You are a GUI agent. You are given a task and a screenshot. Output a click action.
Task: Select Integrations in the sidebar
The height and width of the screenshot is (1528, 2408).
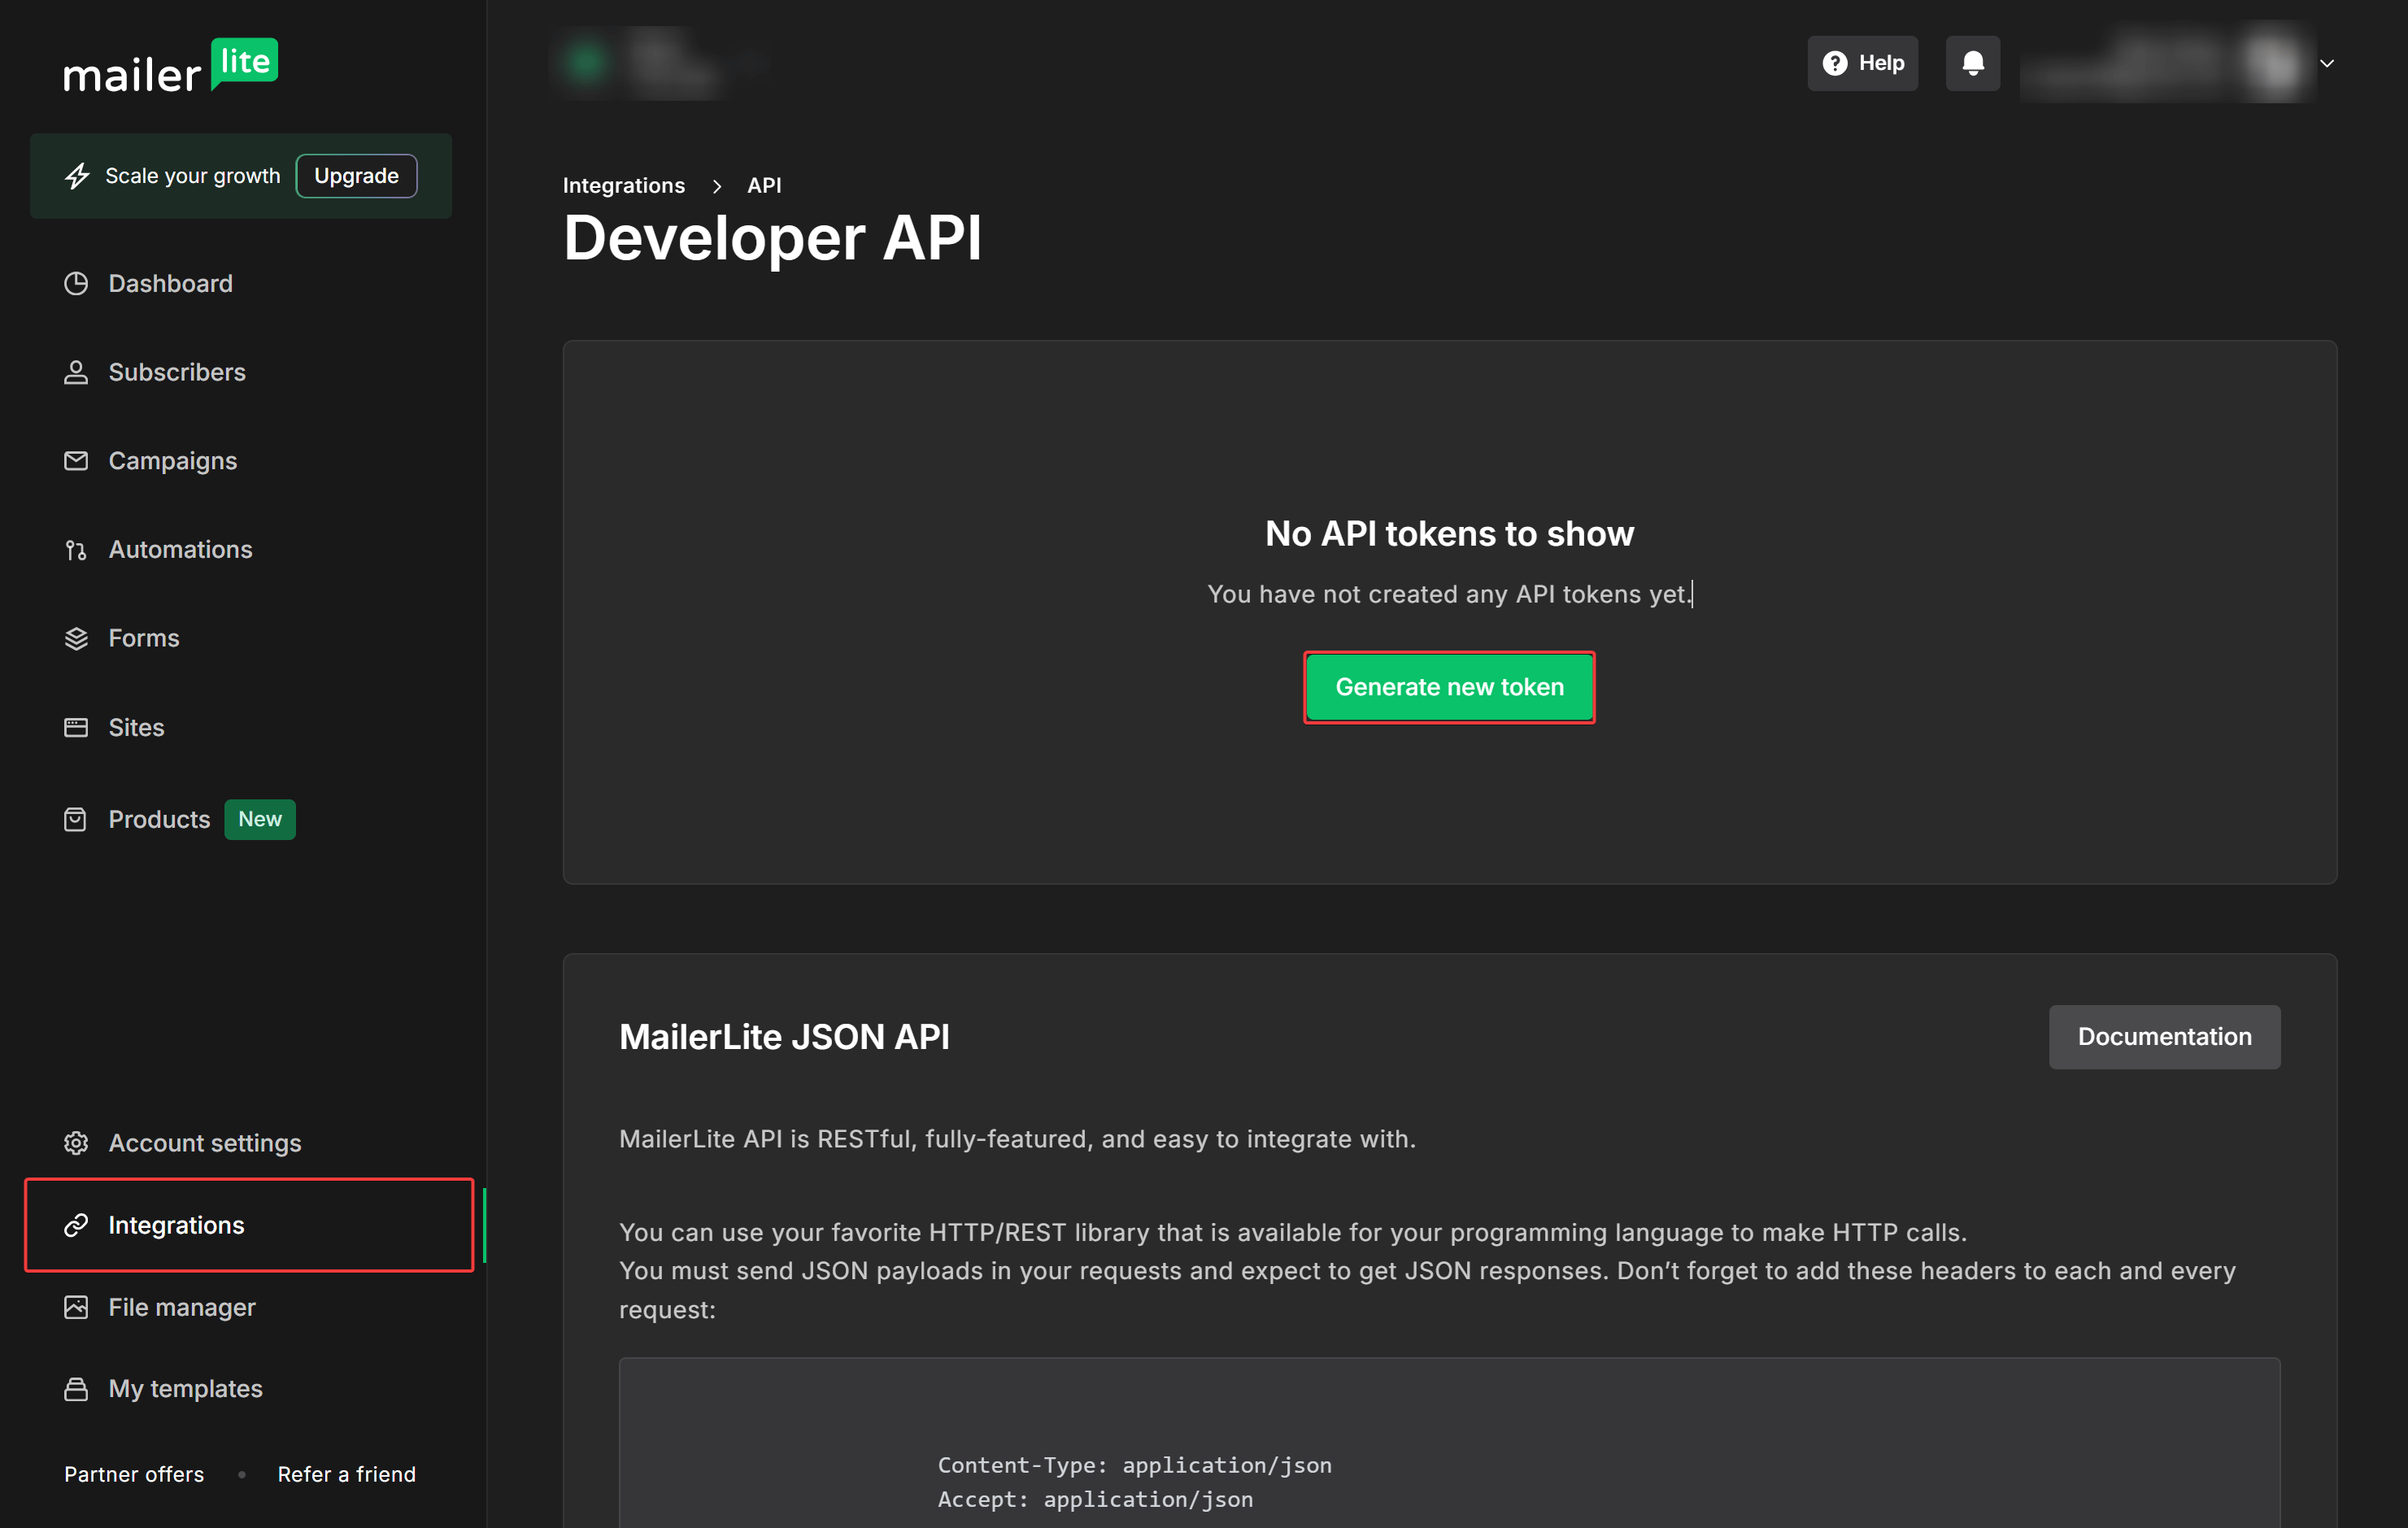tap(249, 1225)
